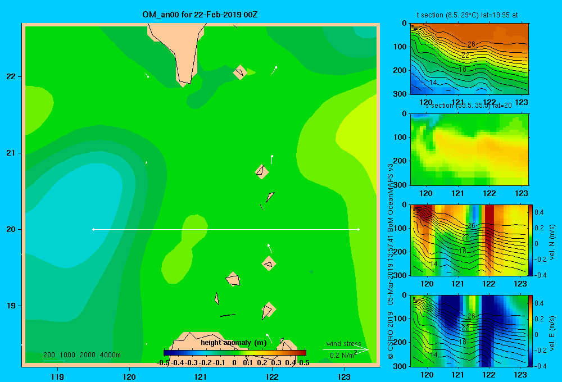Select the "height anomaly (m)" label
Screen dimensions: 562x382
[x=234, y=343]
